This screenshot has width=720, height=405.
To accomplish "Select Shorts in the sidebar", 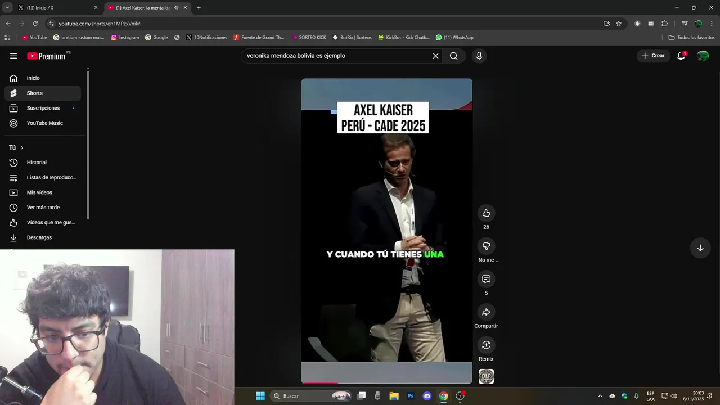I will (43, 93).
